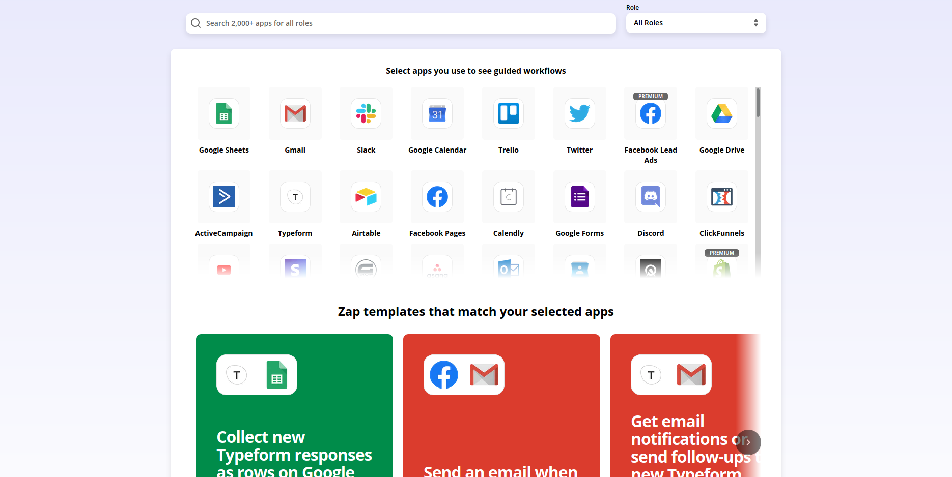Click the Discord label text

tap(651, 233)
